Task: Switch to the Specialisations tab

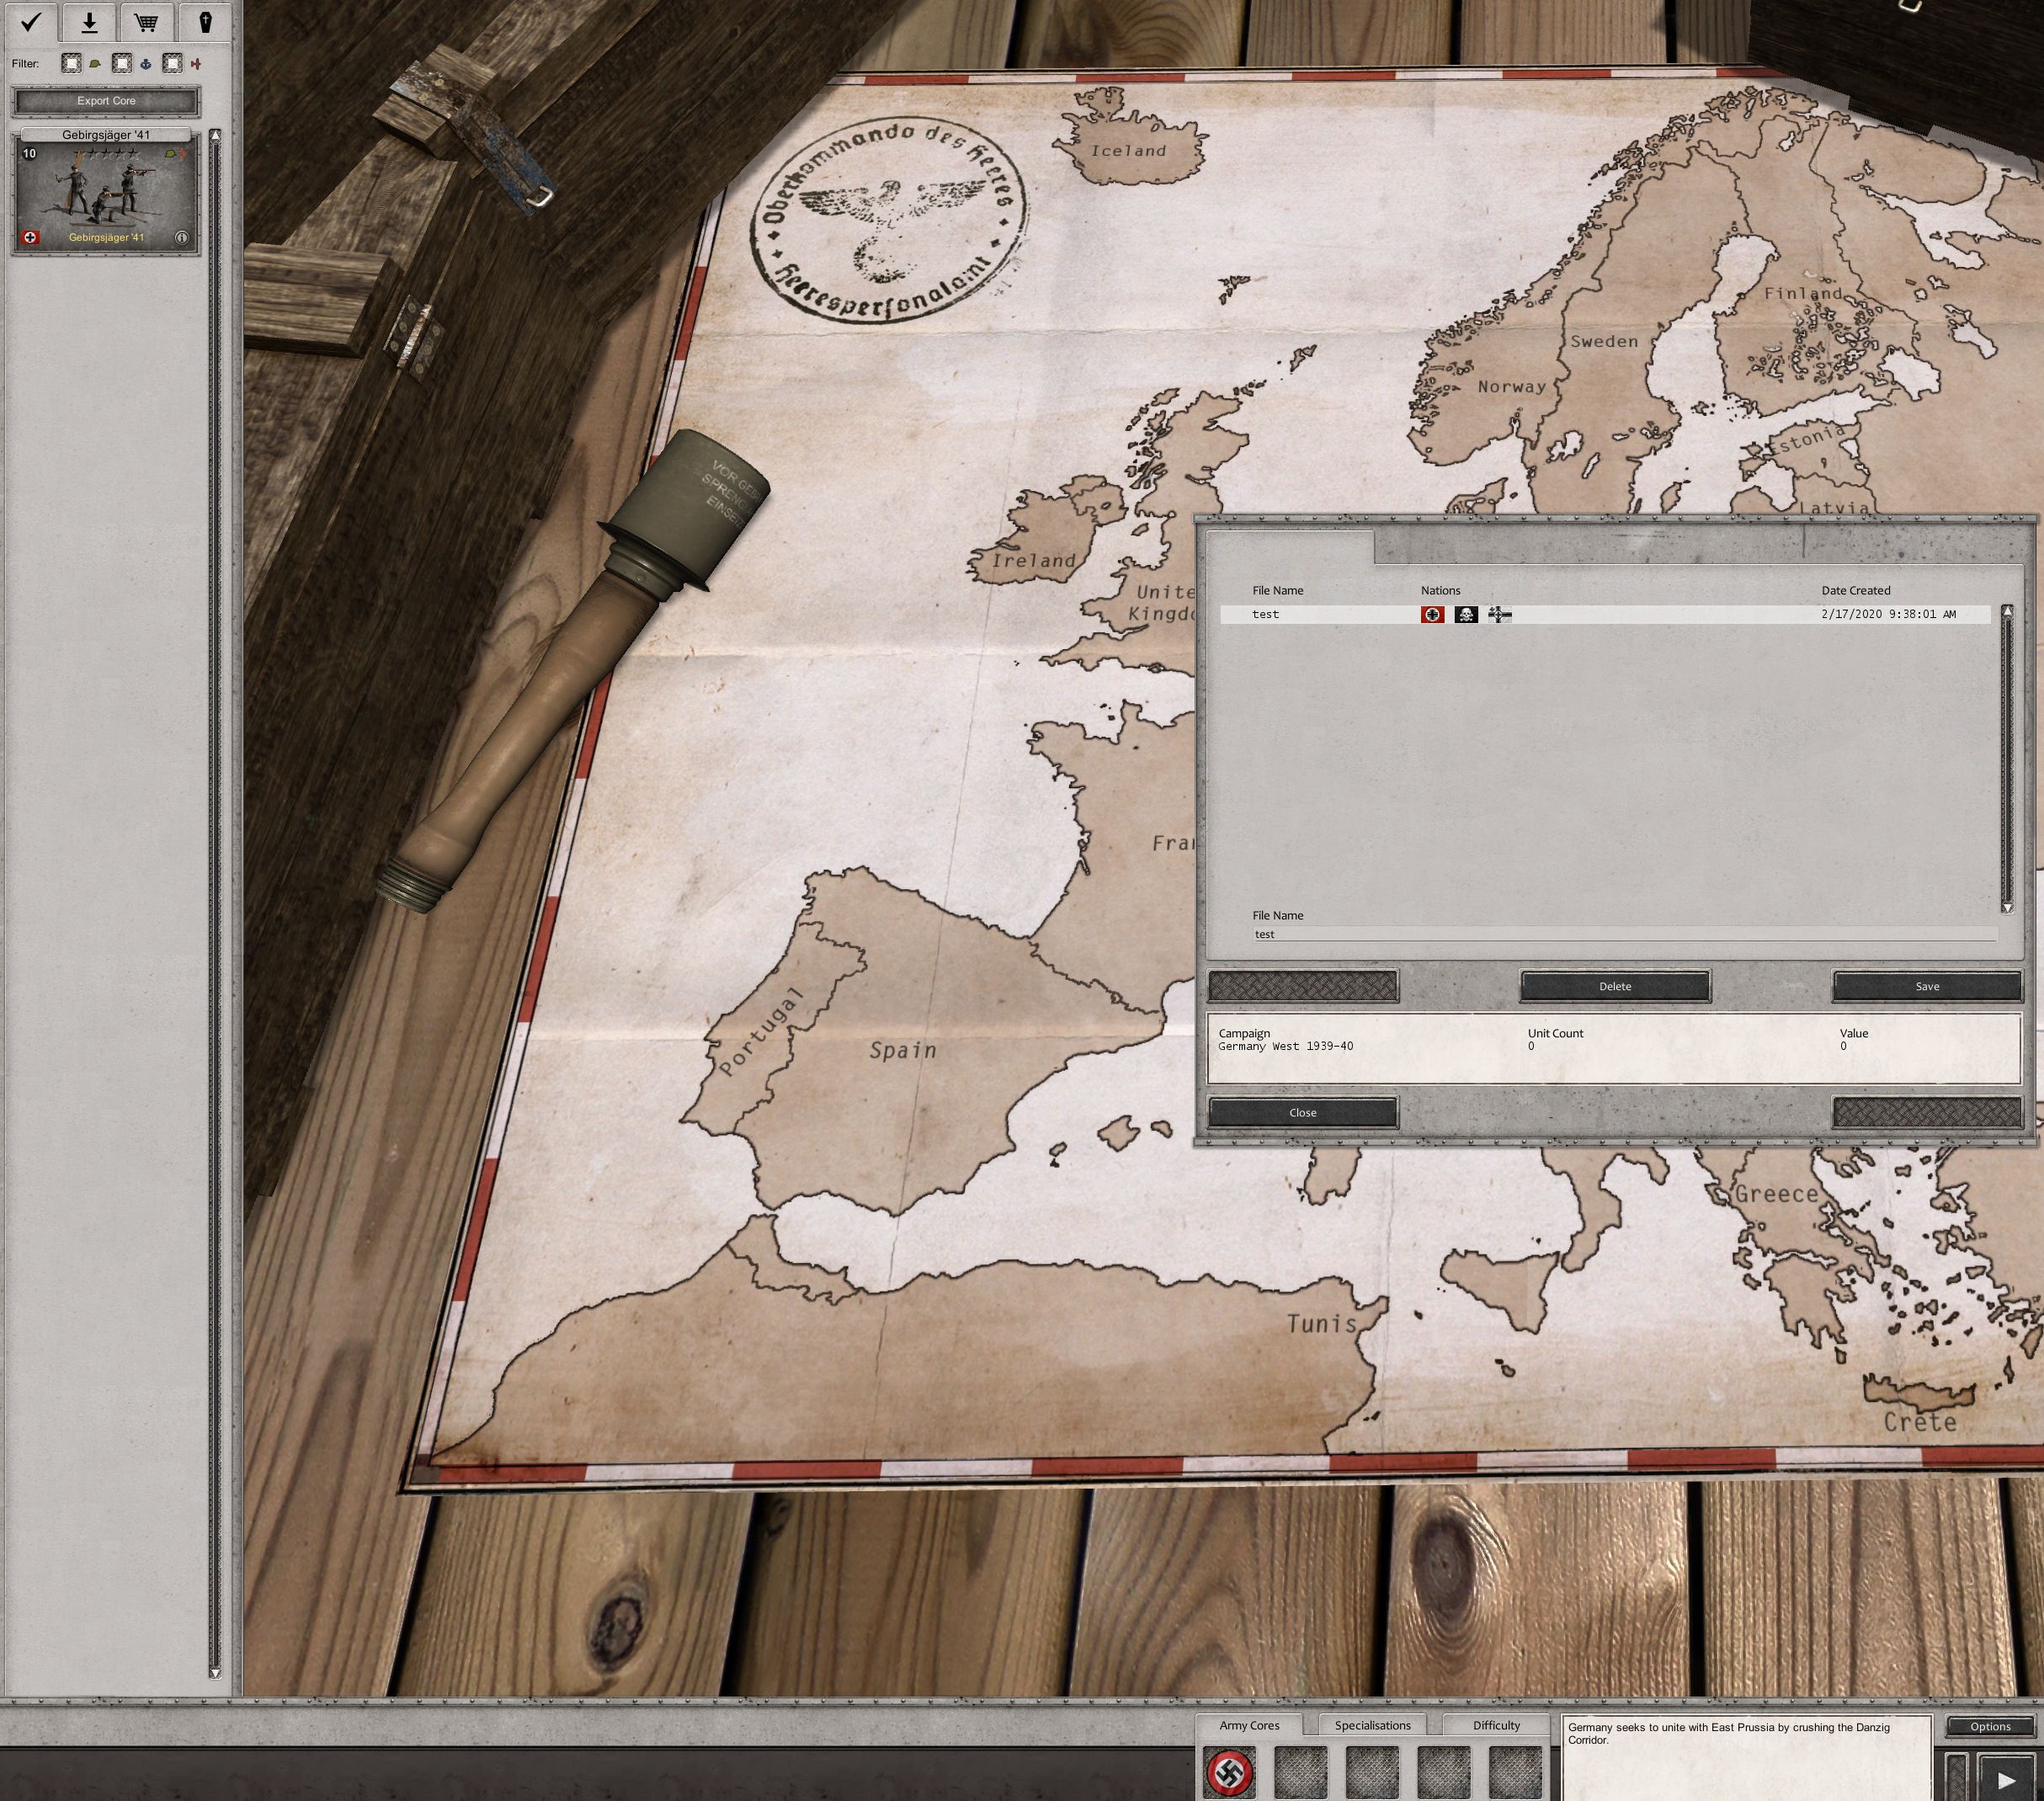Action: [1372, 1725]
